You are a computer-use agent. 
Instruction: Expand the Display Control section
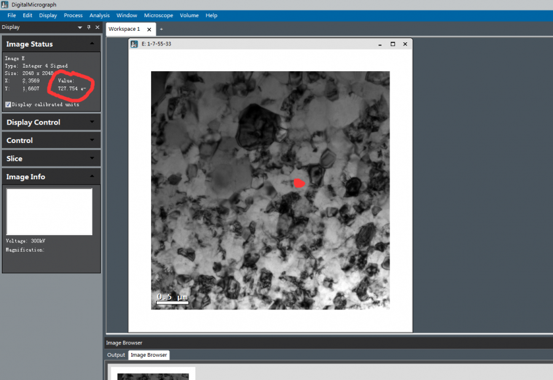tap(92, 122)
